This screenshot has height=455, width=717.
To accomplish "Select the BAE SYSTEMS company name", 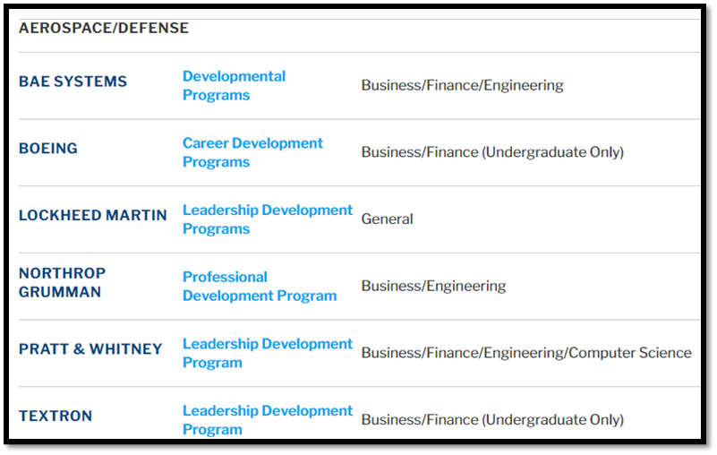I will coord(73,82).
